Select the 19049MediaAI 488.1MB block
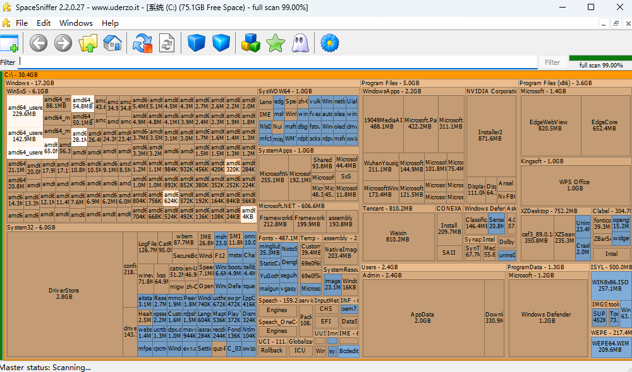The height and width of the screenshot is (372, 632). (x=383, y=124)
